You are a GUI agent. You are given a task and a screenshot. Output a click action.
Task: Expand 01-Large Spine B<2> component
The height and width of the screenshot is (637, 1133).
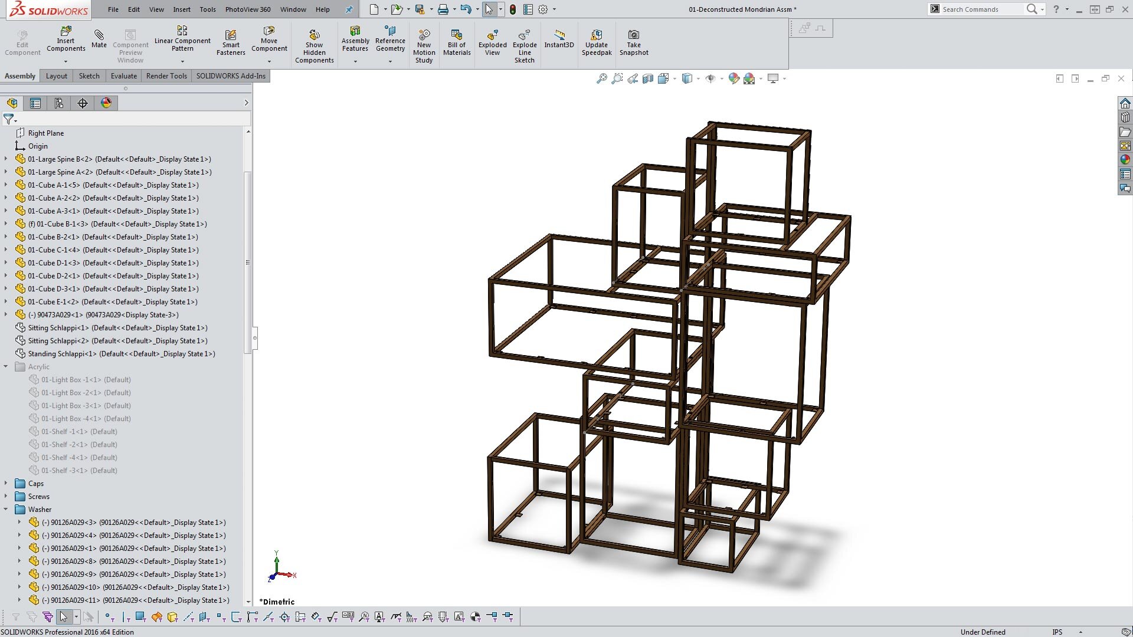coord(6,159)
